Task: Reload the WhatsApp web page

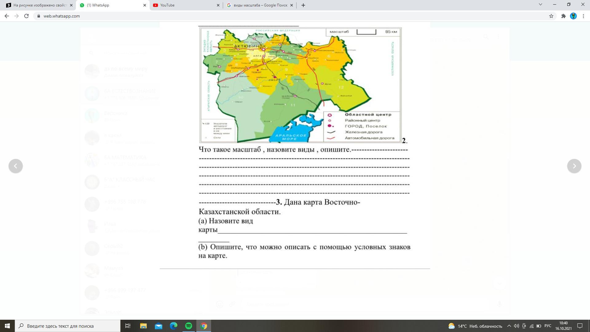Action: pyautogui.click(x=26, y=16)
